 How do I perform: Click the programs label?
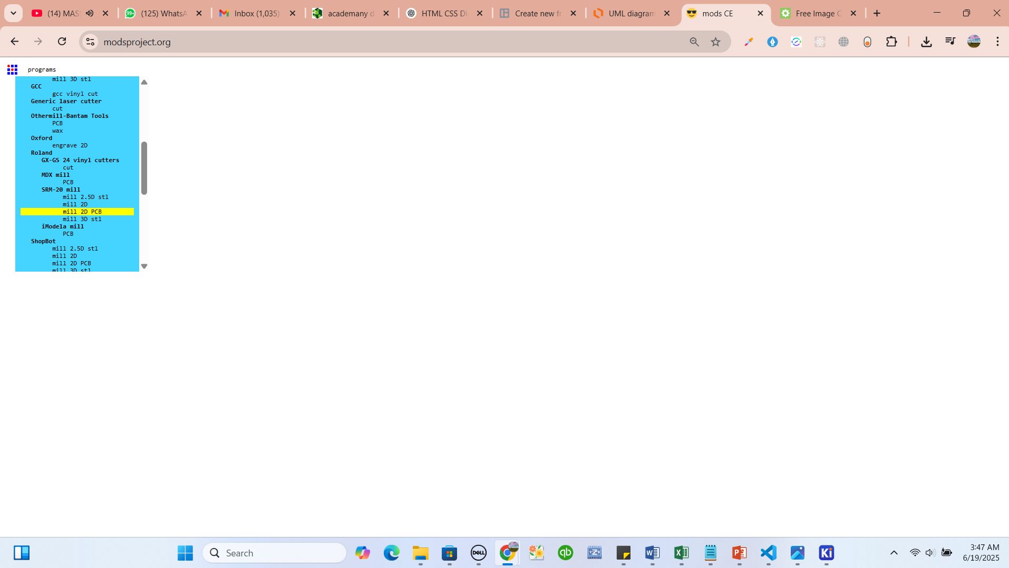point(42,69)
